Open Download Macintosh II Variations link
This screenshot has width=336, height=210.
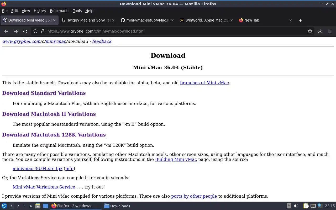[49, 114]
